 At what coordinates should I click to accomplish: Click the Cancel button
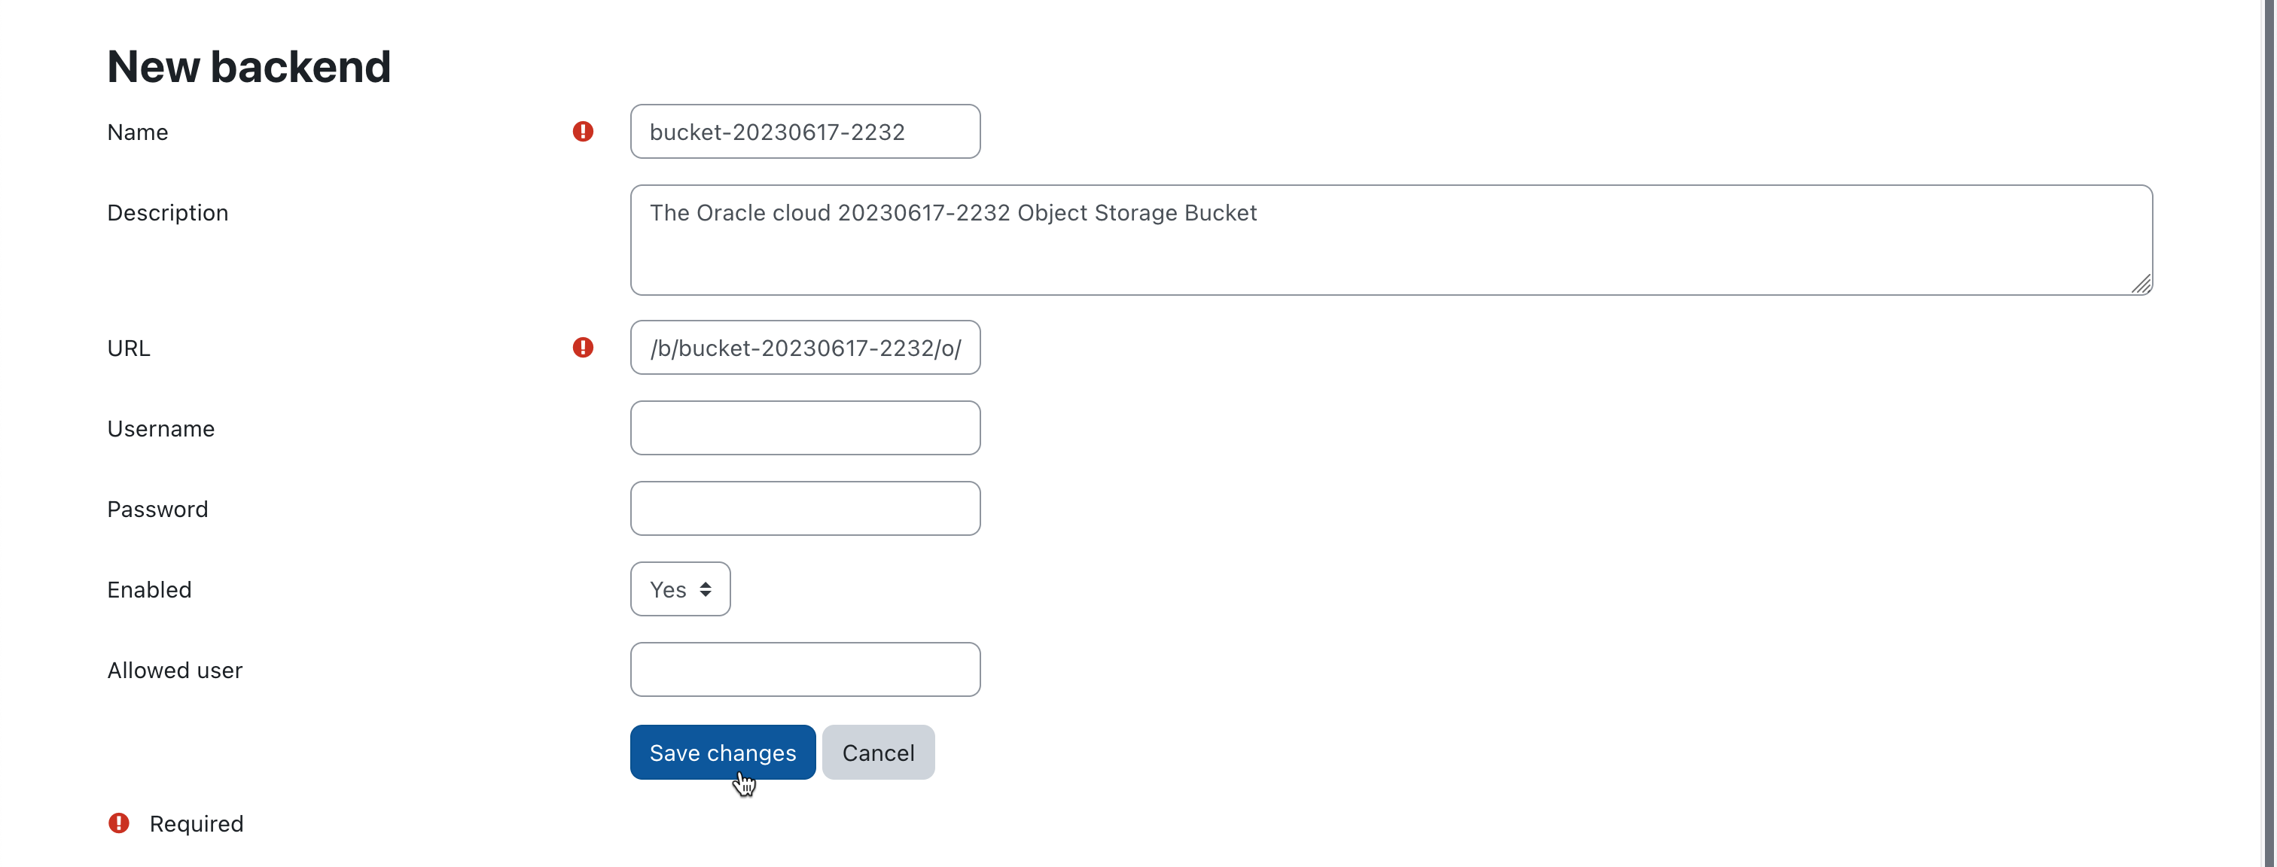(878, 752)
